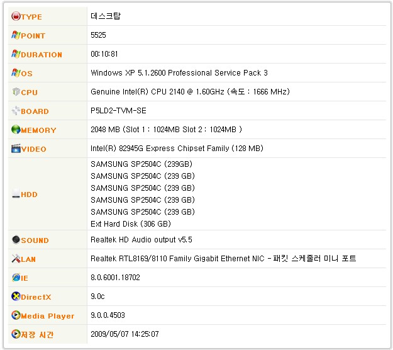The width and height of the screenshot is (393, 350).
Task: Select the IE label text
Action: pyautogui.click(x=25, y=278)
